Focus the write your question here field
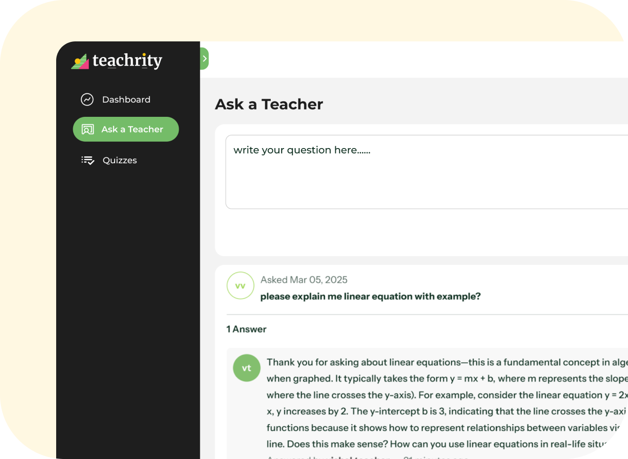 coord(414,172)
